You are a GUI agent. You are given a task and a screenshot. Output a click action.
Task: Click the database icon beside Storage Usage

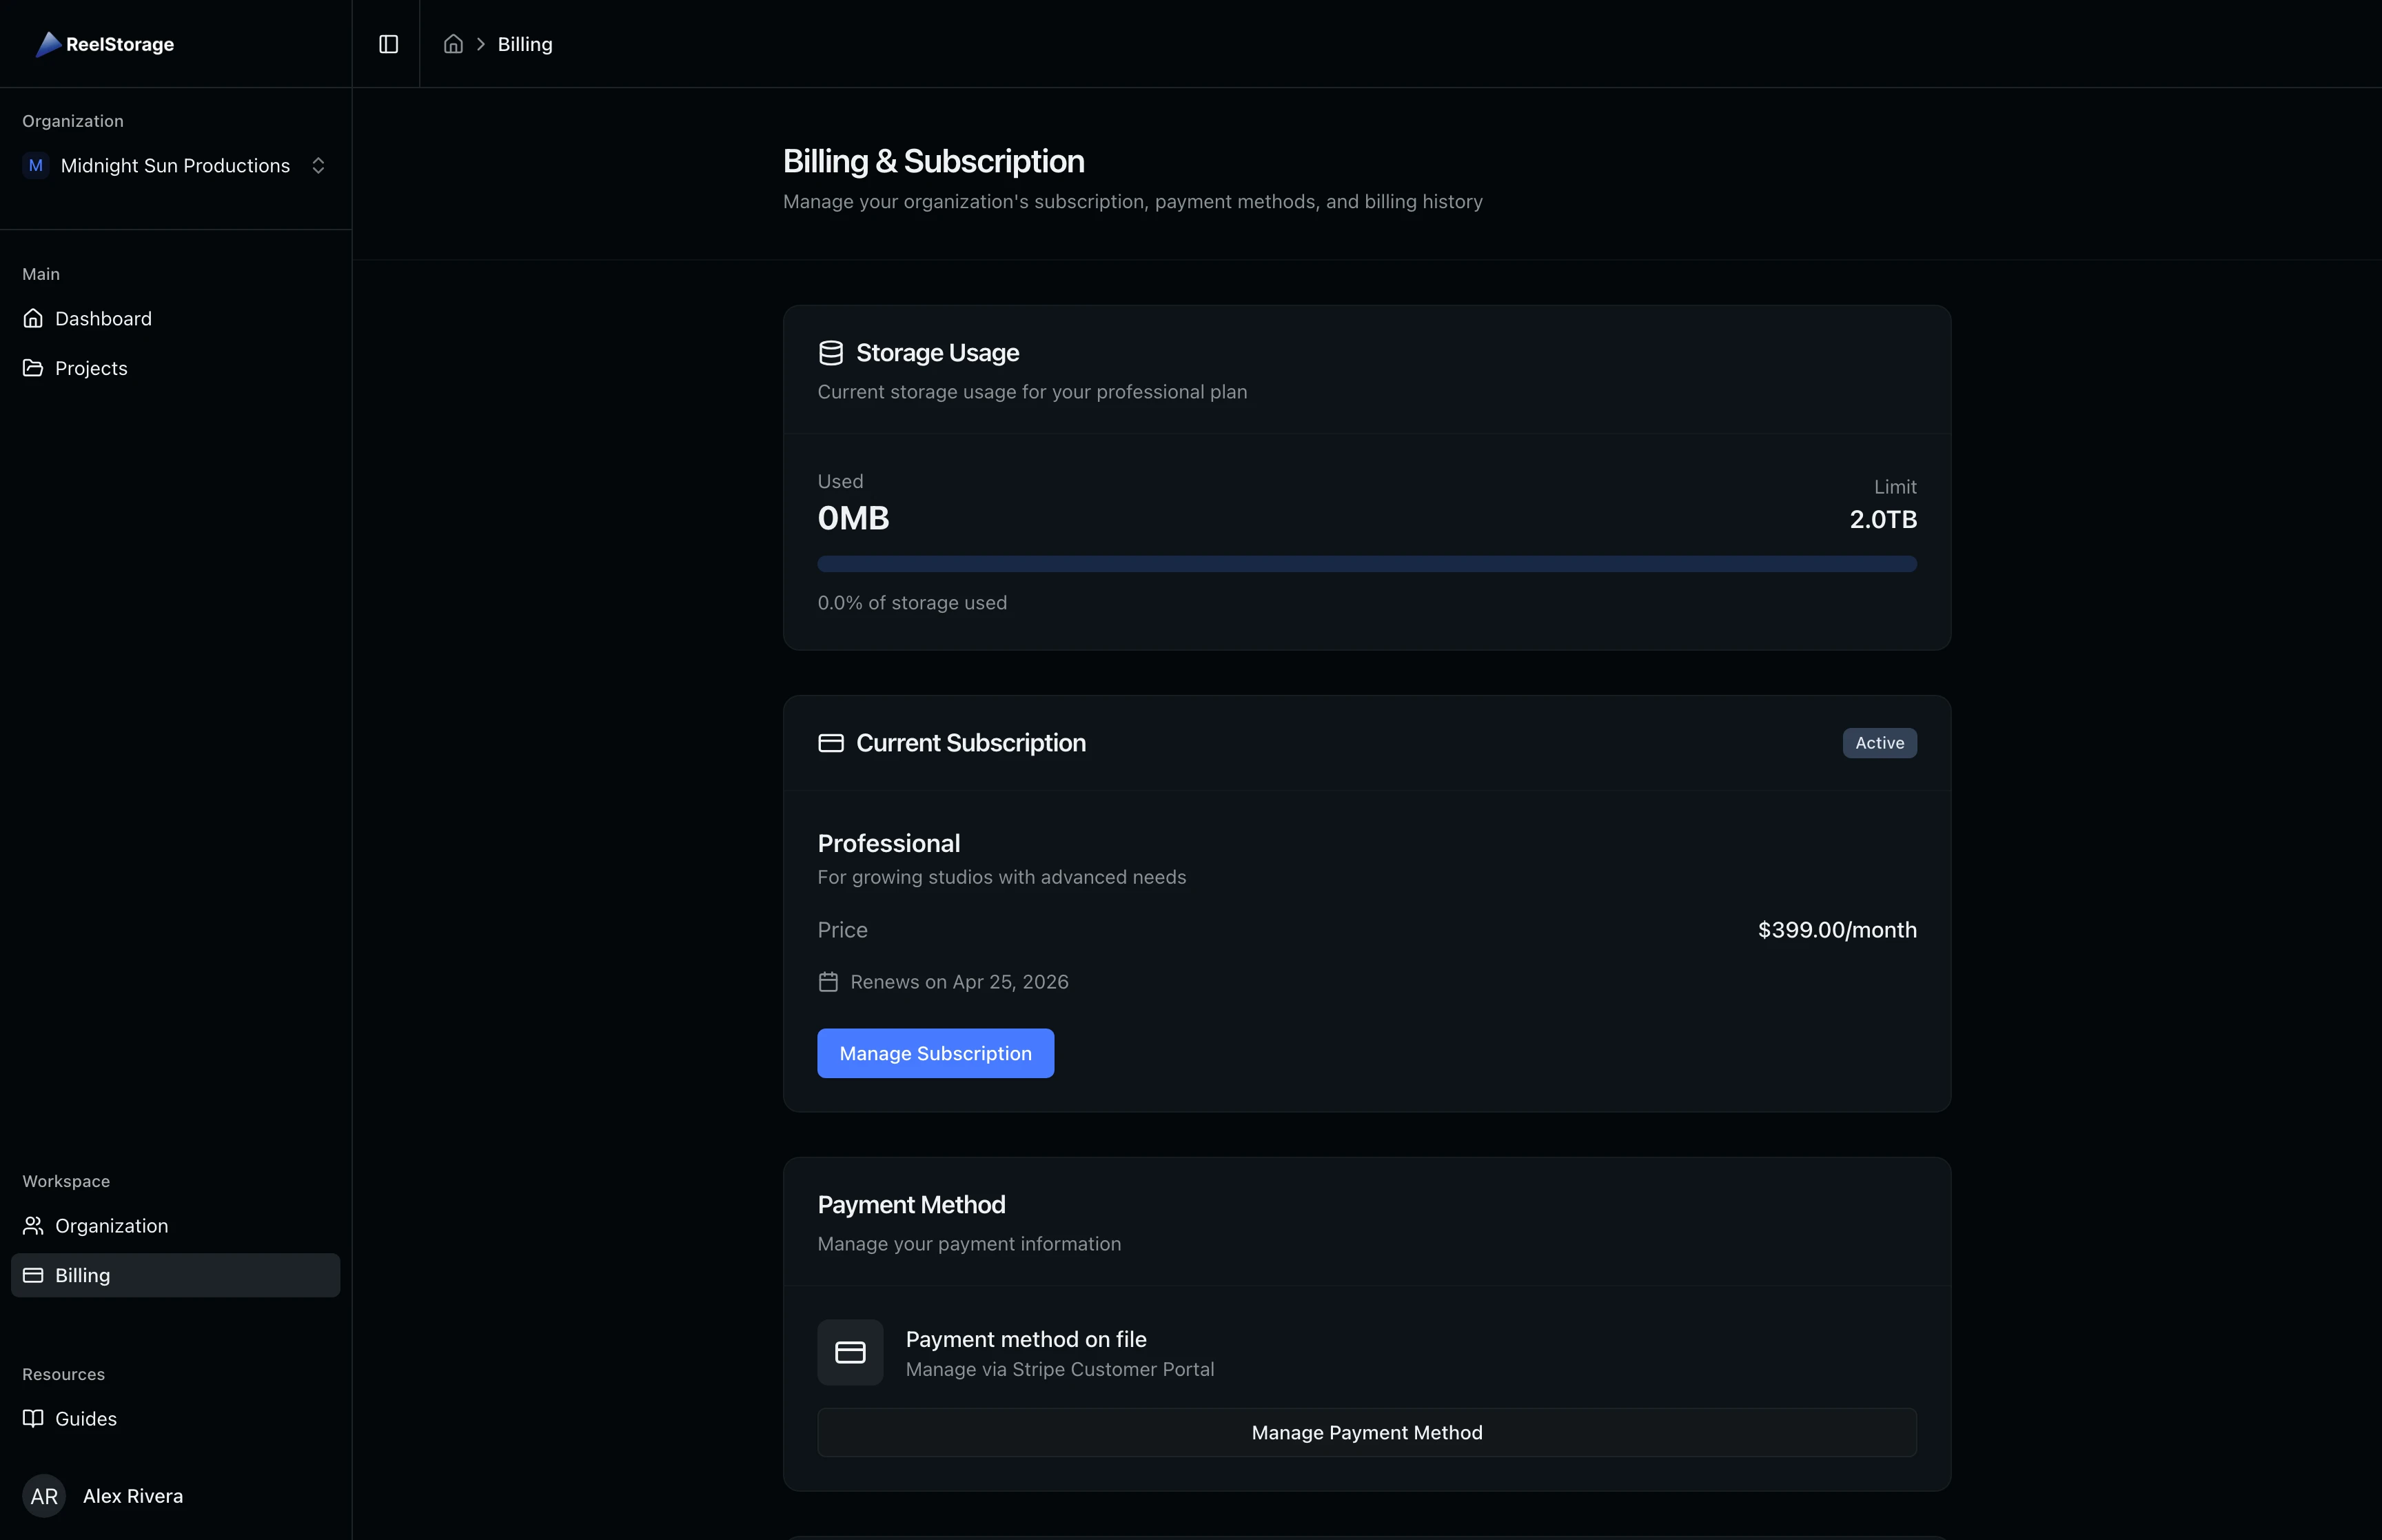(x=830, y=352)
